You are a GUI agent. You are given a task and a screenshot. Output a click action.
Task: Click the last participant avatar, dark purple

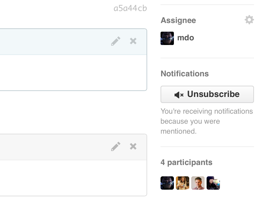(x=213, y=183)
